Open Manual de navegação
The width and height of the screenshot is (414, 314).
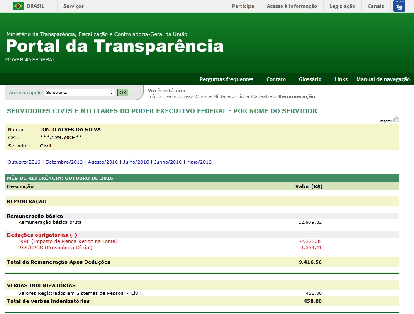383,79
